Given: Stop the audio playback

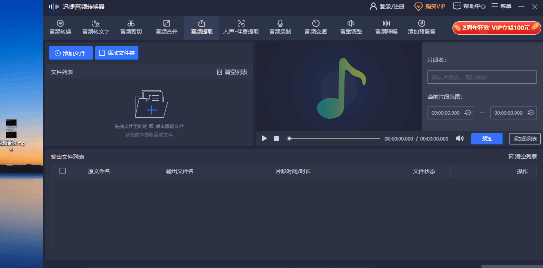Looking at the screenshot, I should pos(276,138).
